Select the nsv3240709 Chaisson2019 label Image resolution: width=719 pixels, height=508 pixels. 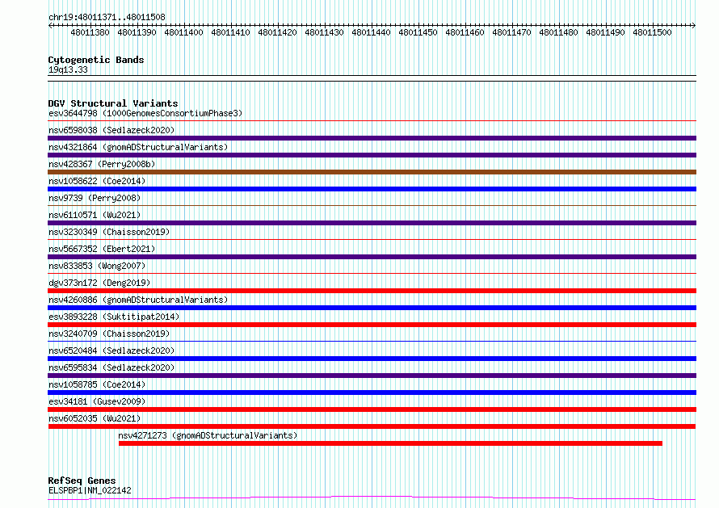(x=109, y=334)
